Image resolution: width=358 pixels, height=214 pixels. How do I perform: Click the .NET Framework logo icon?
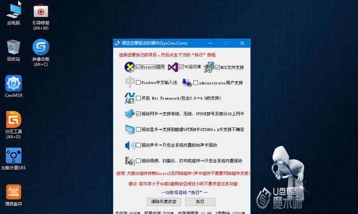coord(130,98)
